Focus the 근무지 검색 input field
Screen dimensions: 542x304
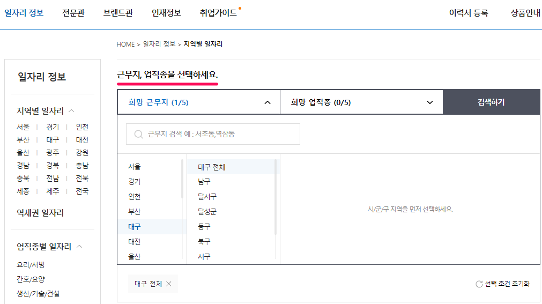213,134
